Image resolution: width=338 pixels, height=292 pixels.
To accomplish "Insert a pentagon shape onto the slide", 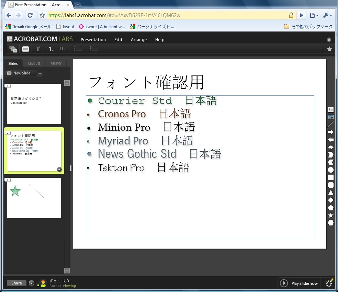I will [x=330, y=208].
